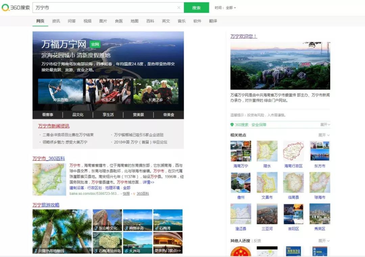The width and height of the screenshot is (365, 257).
Task: Open the 时间 全部 filter dropdown
Action: click(225, 8)
